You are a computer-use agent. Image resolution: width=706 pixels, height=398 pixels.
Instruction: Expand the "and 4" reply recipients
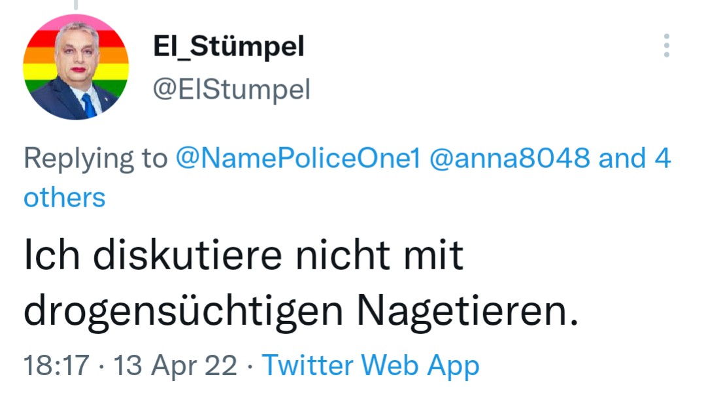click(635, 158)
